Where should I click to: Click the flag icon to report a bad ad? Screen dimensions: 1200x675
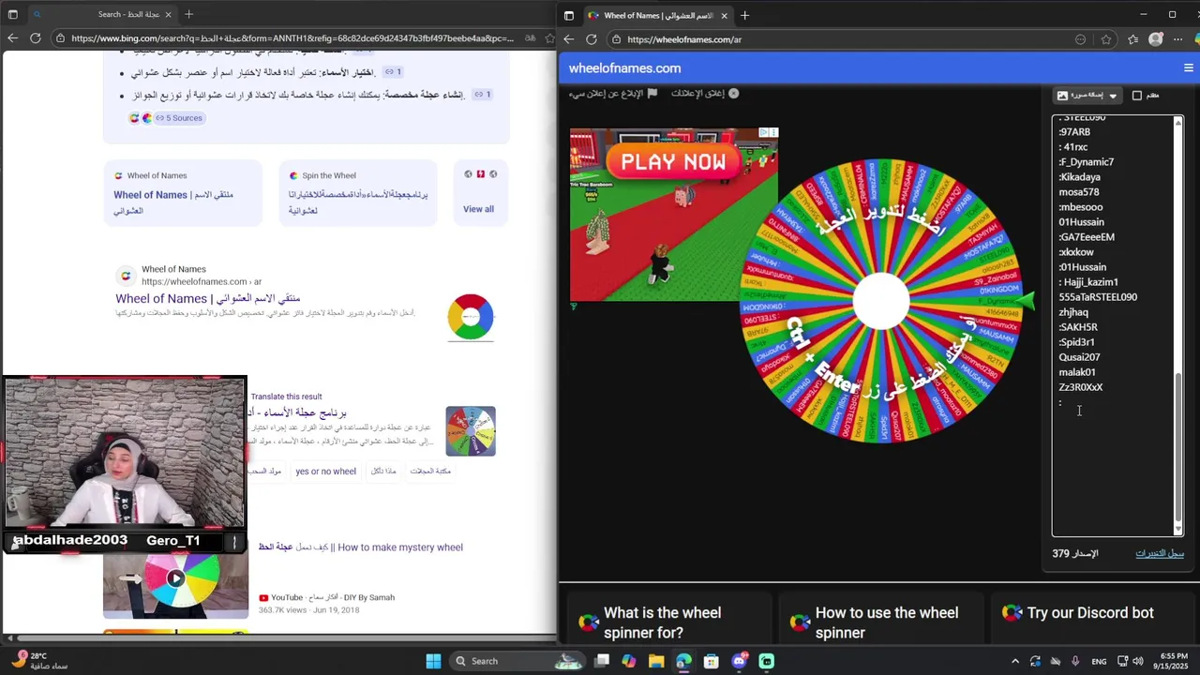click(652, 94)
